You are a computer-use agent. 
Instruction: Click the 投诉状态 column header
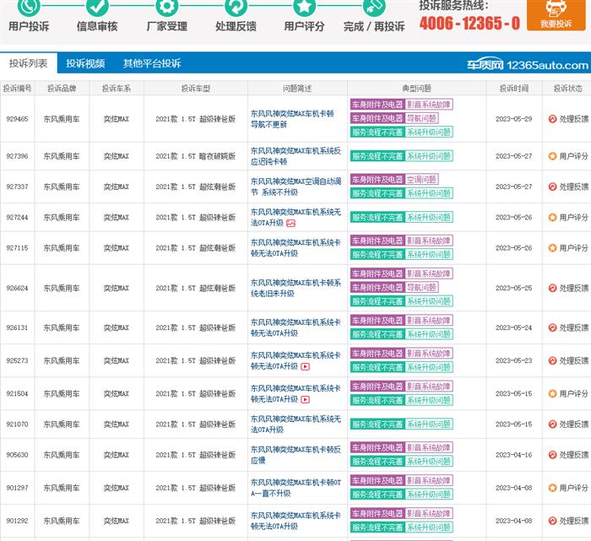pos(568,89)
